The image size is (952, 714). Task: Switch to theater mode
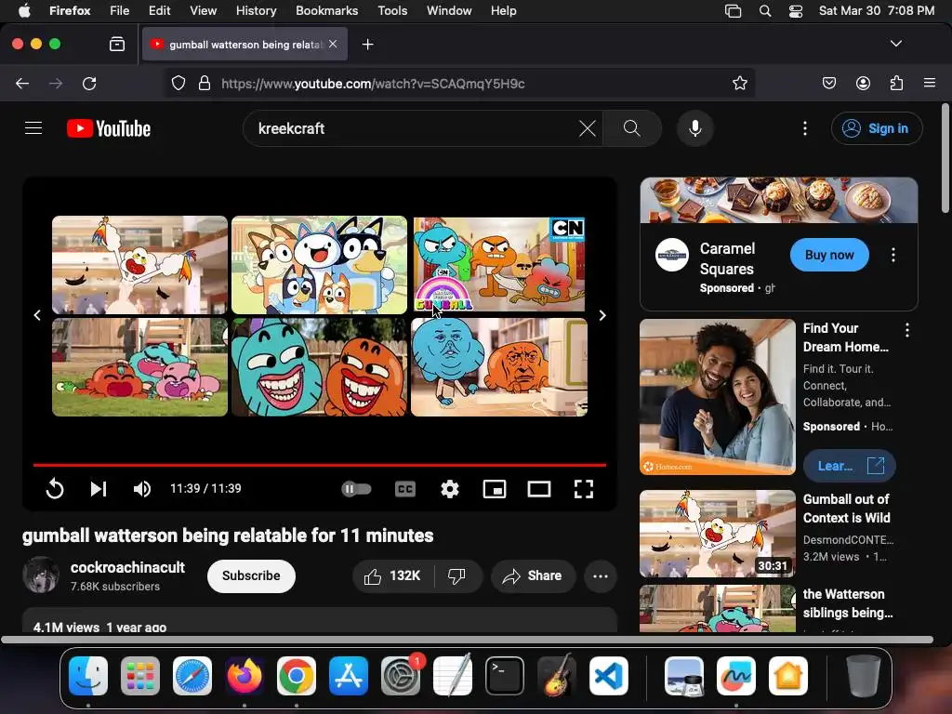pos(539,489)
